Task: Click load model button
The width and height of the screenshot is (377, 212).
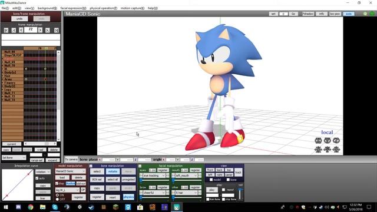Action: coord(62,177)
